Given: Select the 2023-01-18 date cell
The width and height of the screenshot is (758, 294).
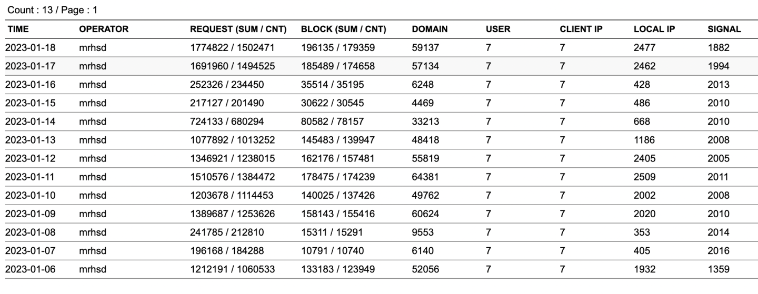Looking at the screenshot, I should pyautogui.click(x=31, y=47).
